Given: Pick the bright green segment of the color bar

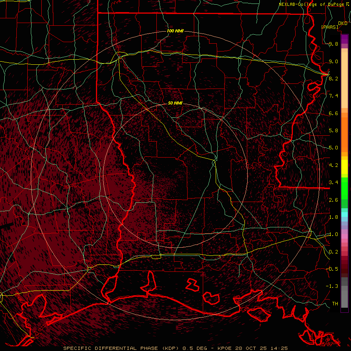Looking at the screenshot, I should [344, 188].
